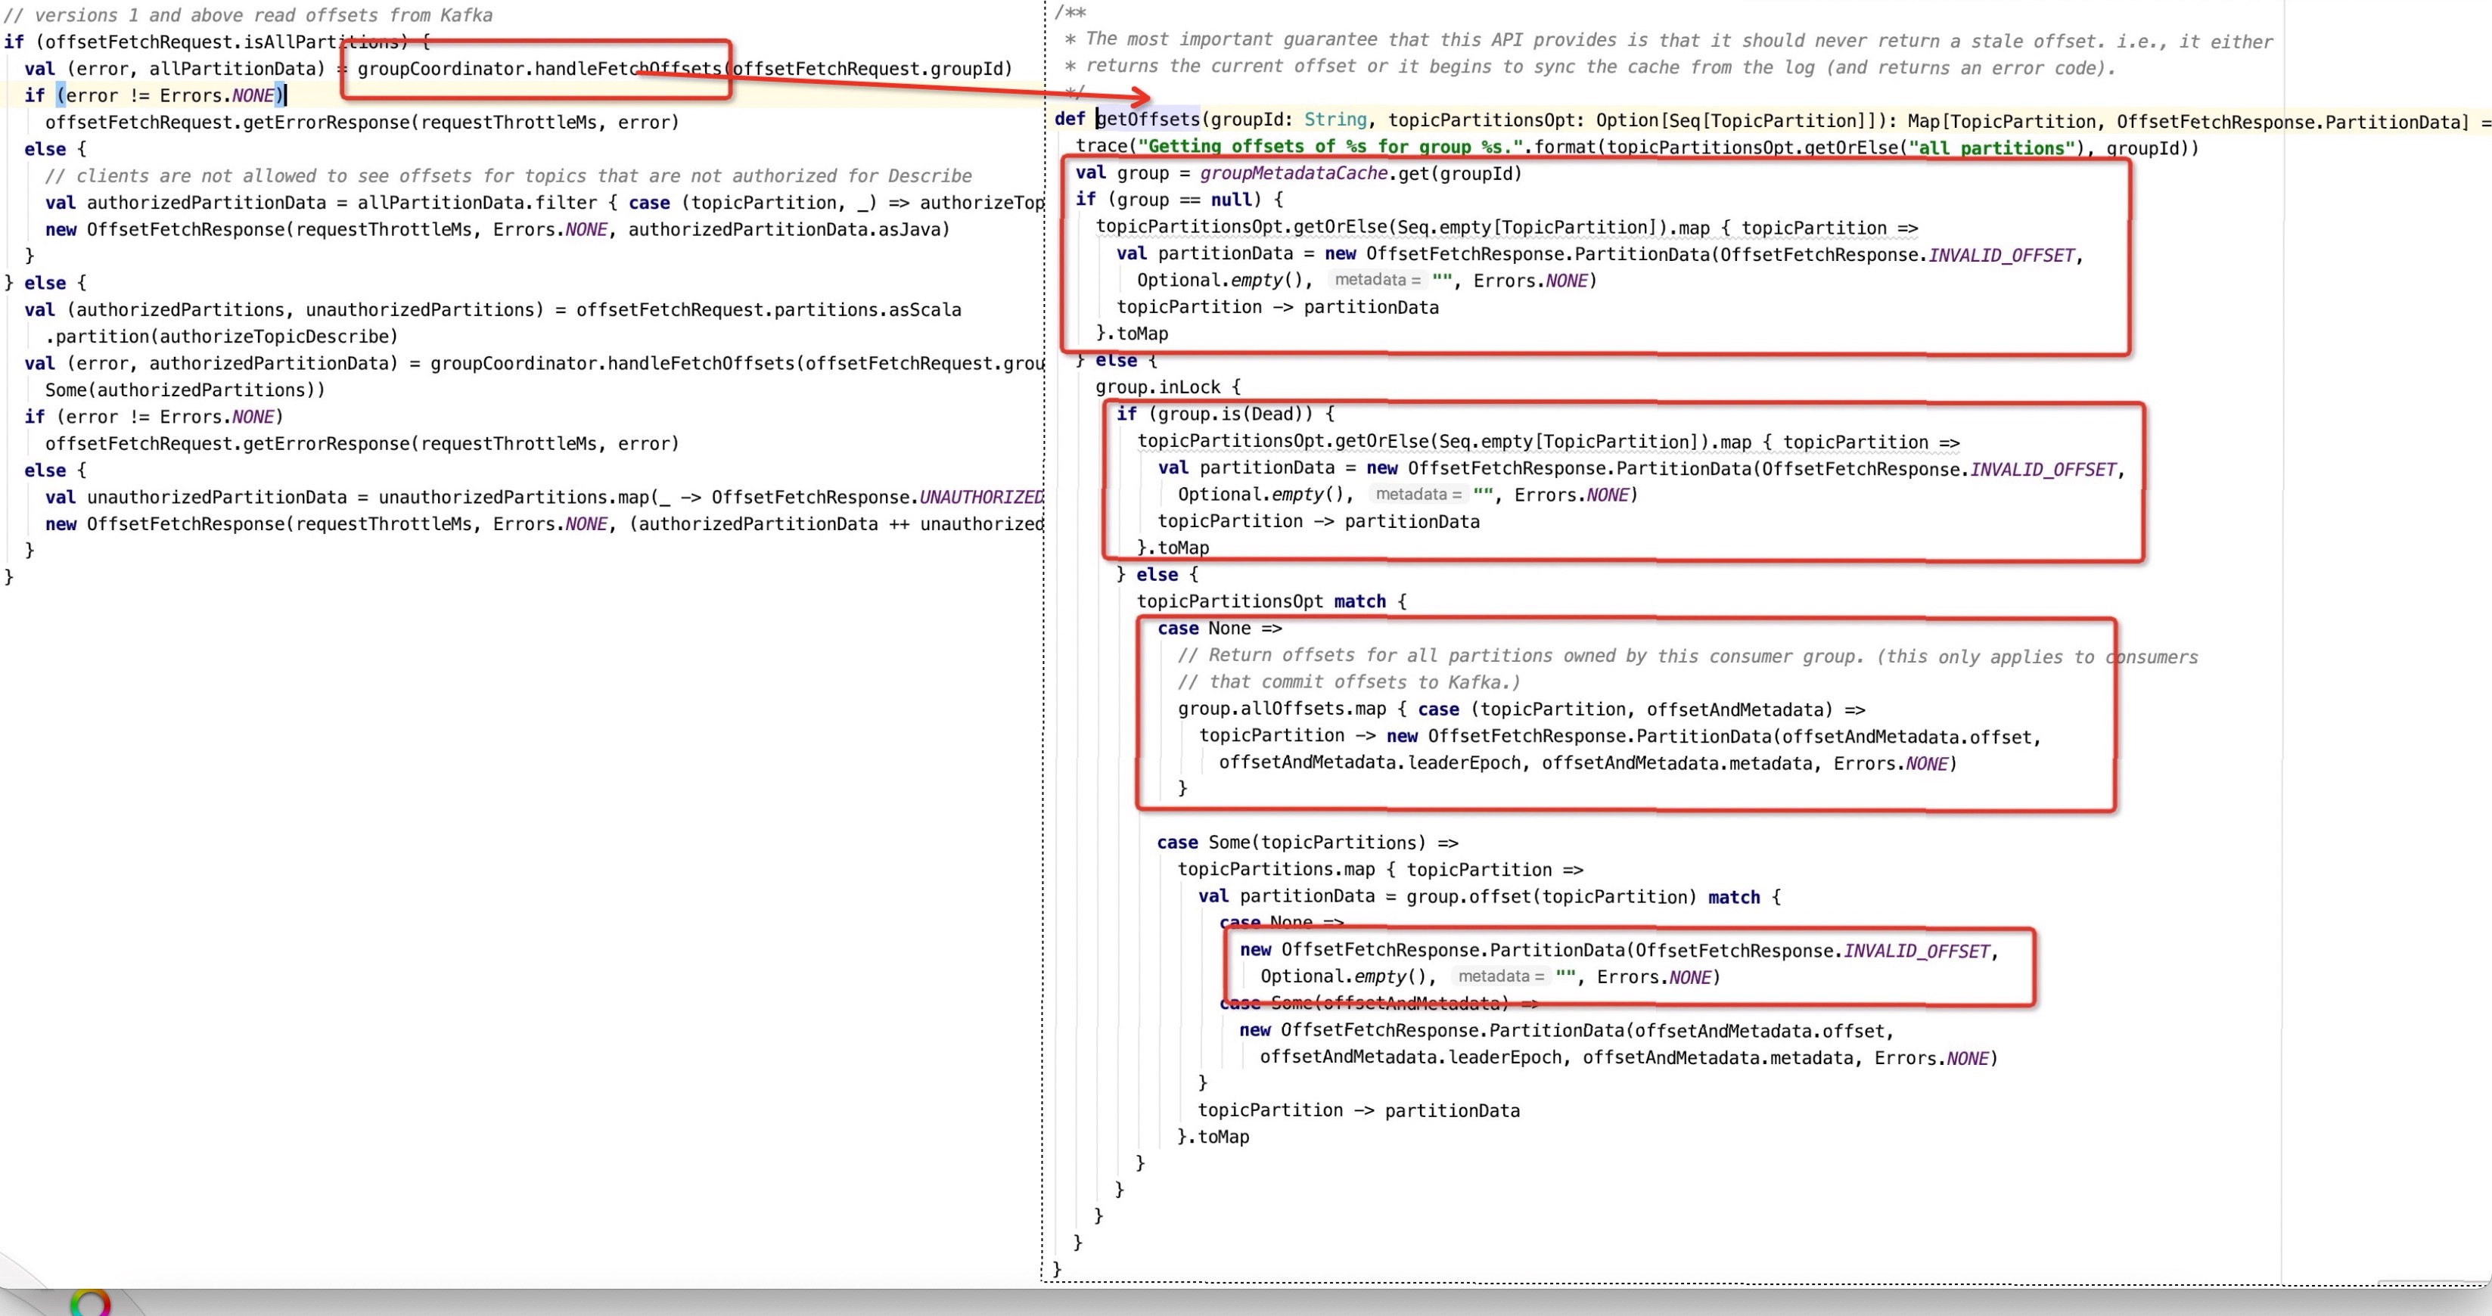Click 'case Some(topicPartitions) =>' line

[x=1307, y=843]
